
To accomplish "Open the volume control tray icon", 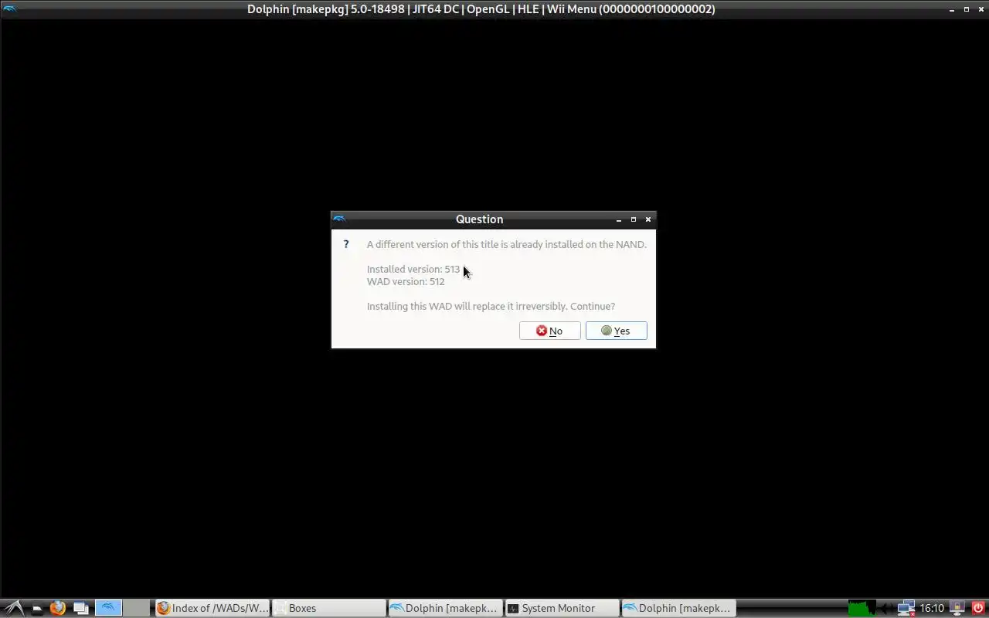I will [885, 608].
